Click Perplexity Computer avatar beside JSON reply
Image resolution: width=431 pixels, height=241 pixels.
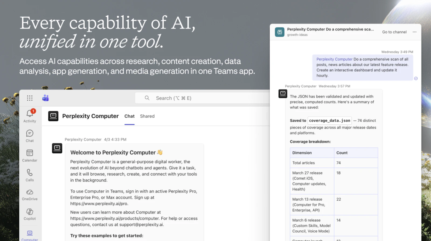(x=283, y=94)
